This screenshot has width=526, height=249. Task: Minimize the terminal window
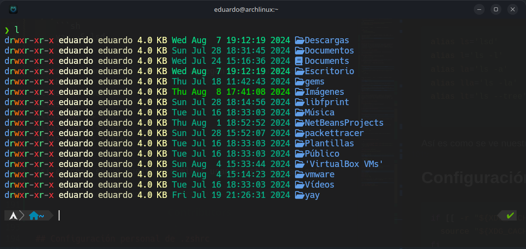pyautogui.click(x=478, y=9)
